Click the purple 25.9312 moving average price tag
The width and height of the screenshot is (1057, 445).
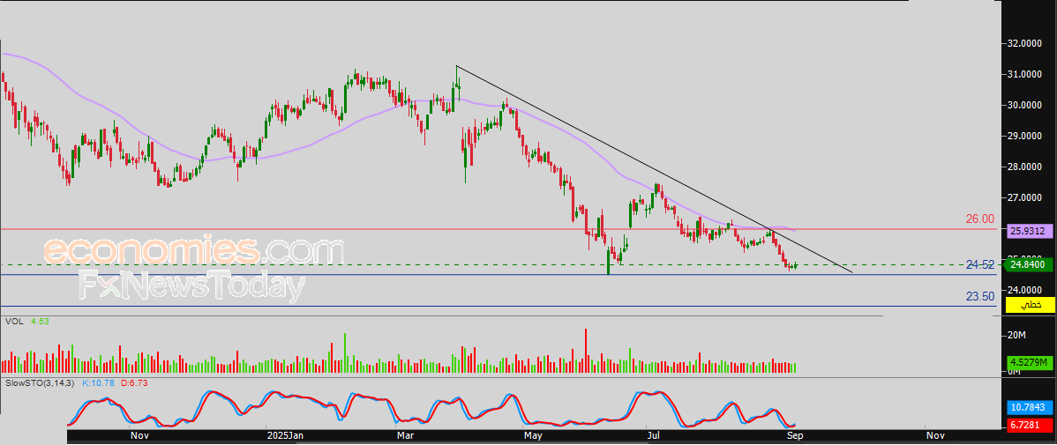point(1030,231)
